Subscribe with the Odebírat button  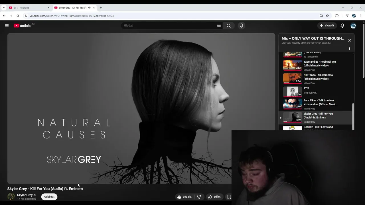coord(49,197)
